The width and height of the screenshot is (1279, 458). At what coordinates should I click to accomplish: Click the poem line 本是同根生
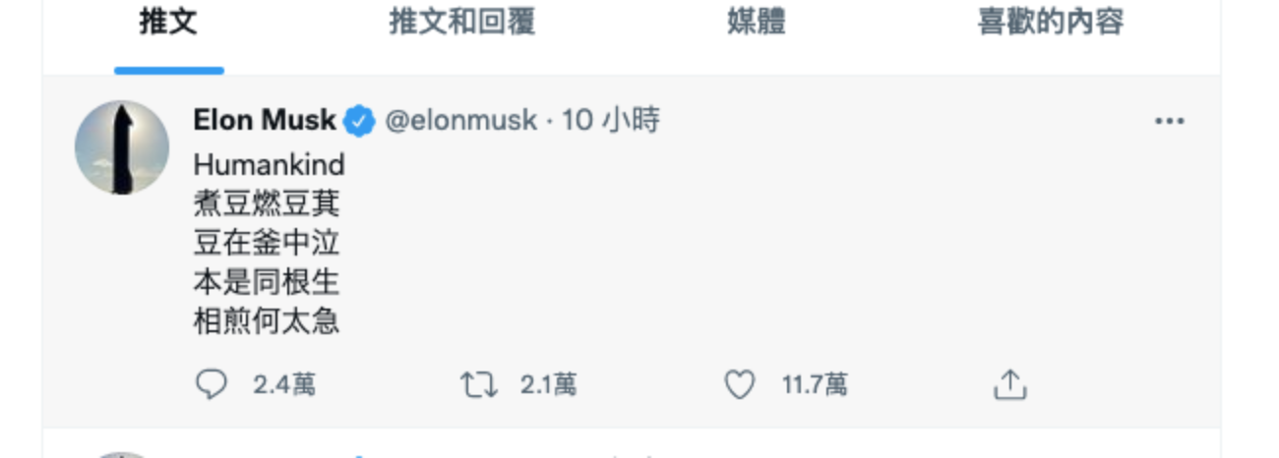[267, 282]
